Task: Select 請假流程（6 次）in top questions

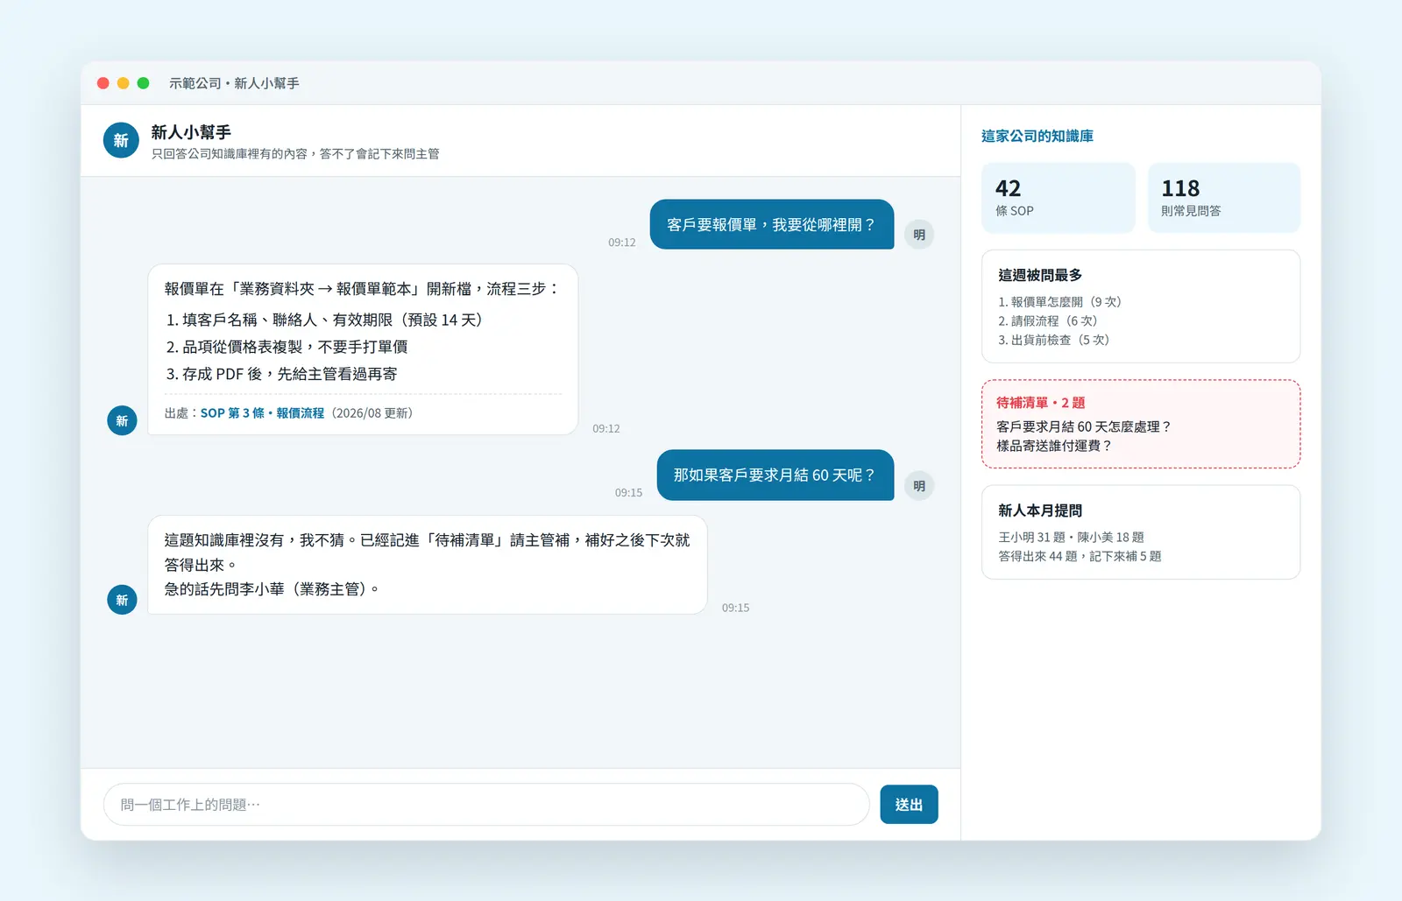Action: (x=1048, y=321)
